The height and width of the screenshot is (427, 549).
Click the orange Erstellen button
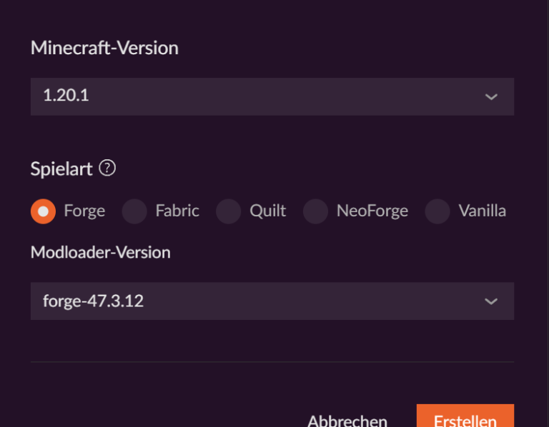point(465,416)
